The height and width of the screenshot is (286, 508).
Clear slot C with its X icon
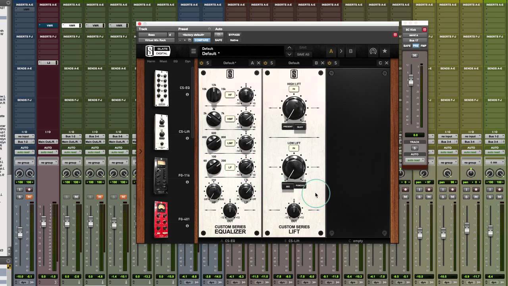pos(387,63)
